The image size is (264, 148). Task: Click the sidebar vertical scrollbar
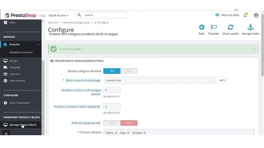[x=43, y=97]
